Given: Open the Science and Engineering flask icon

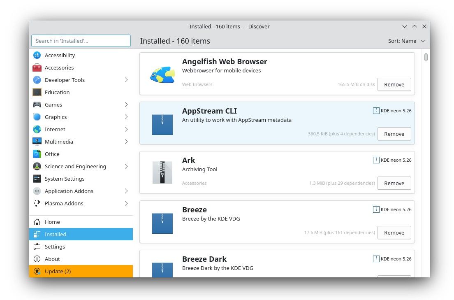Looking at the screenshot, I should [37, 166].
